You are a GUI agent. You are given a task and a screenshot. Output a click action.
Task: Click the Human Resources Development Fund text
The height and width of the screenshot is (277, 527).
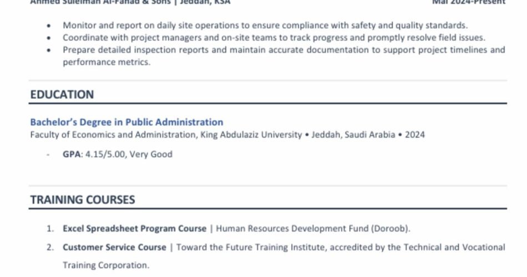coord(292,228)
